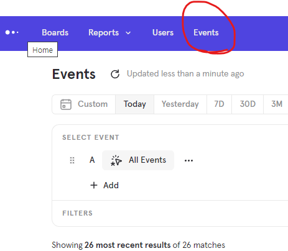
Task: Click the FILTERS section header
Action: pos(78,213)
